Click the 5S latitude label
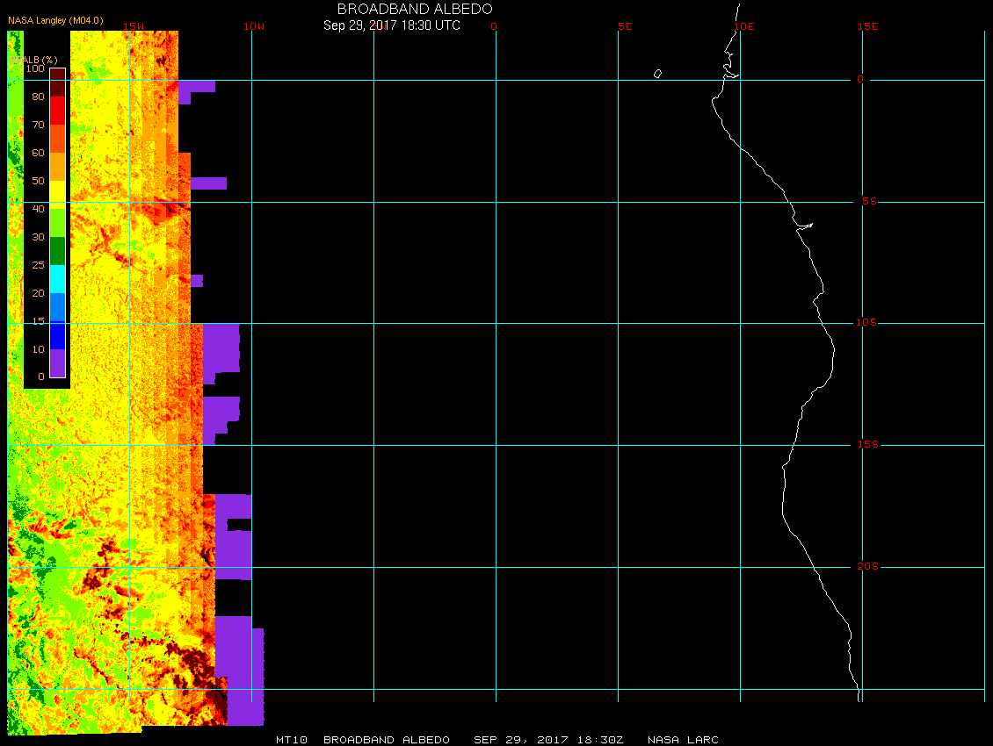This screenshot has height=746, width=993. click(867, 202)
